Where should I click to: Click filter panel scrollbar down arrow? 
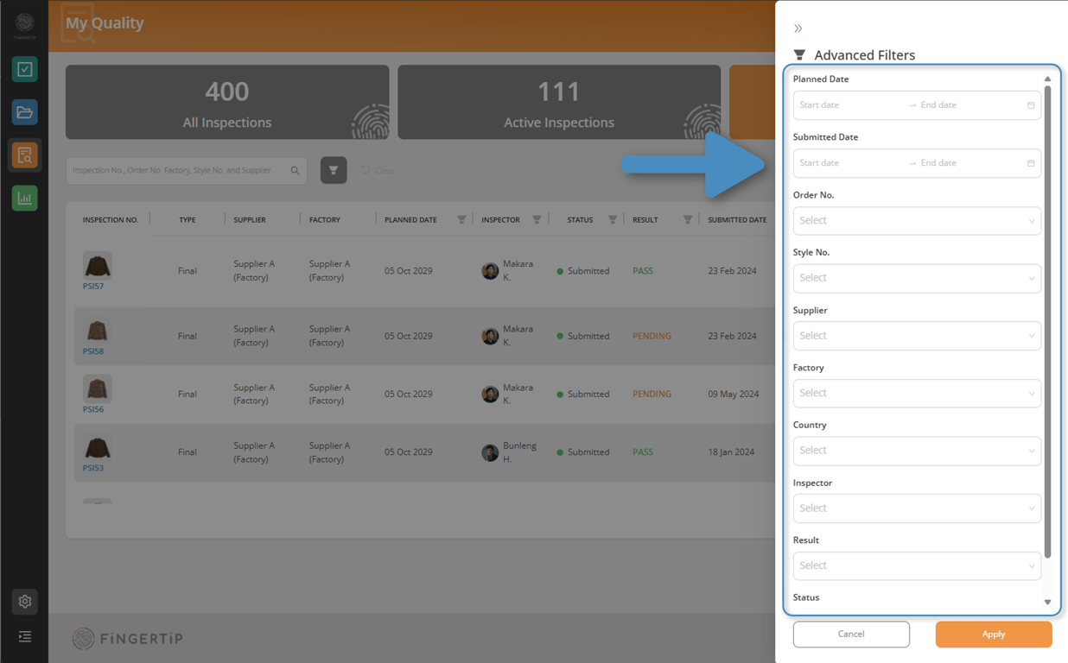coord(1048,603)
